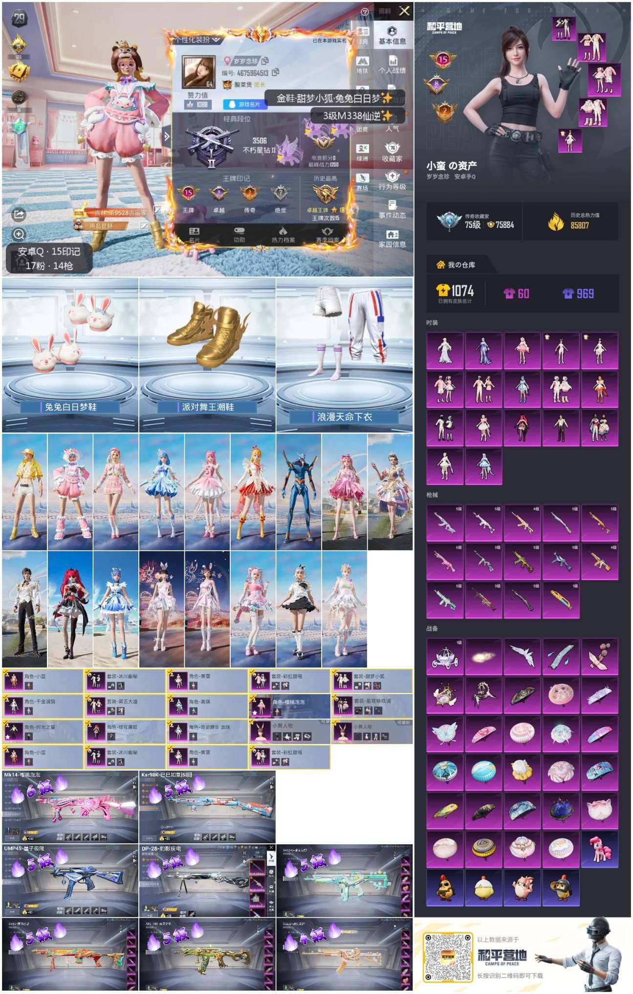Select the 套装-甜梦小狐 item row
Image resolution: width=633 pixels, height=994 pixels.
[372, 681]
